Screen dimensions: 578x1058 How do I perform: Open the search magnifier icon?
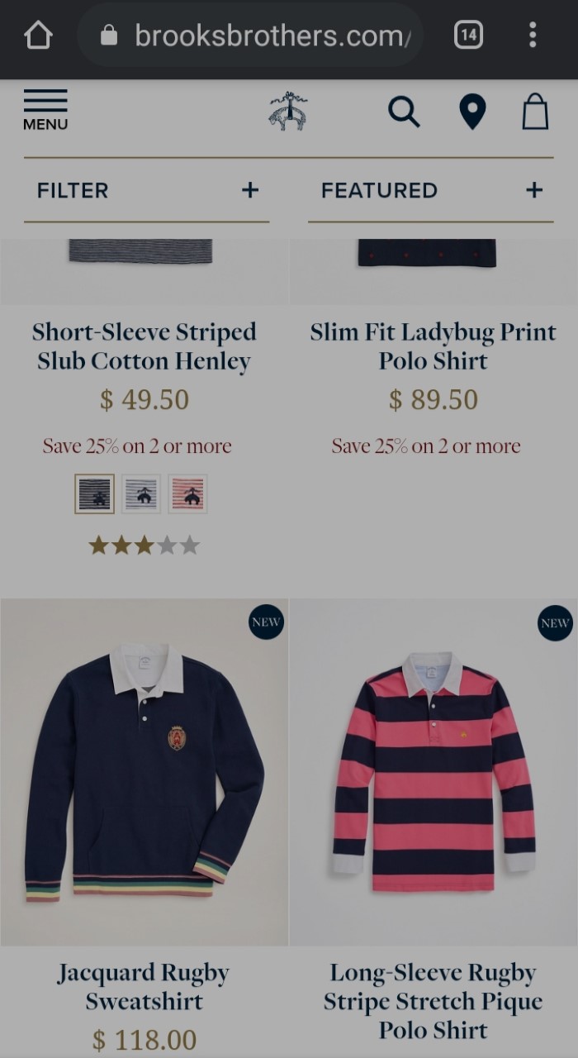[404, 112]
